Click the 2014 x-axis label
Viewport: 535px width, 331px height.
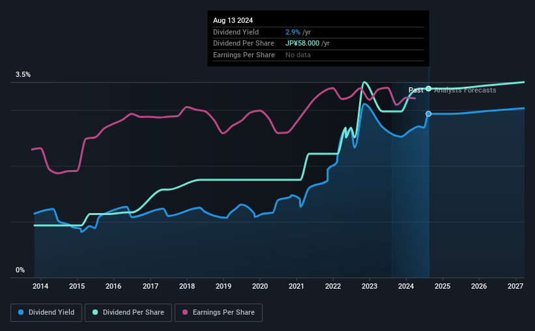pyautogui.click(x=40, y=286)
